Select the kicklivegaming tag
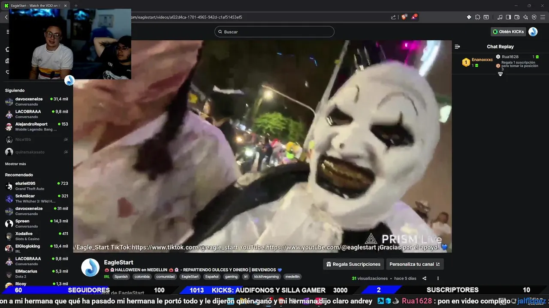Viewport: 549px width, 308px height. (x=266, y=277)
